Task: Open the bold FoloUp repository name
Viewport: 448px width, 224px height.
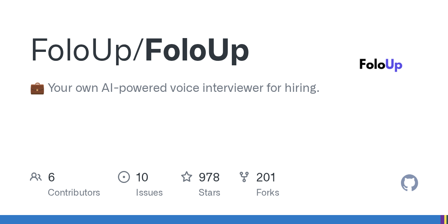Action: tap(197, 50)
